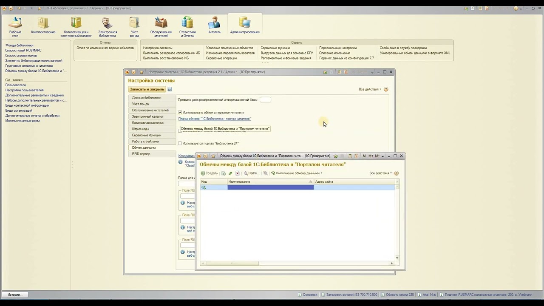Click copy item icon in Обмены toolbar

pos(224,173)
